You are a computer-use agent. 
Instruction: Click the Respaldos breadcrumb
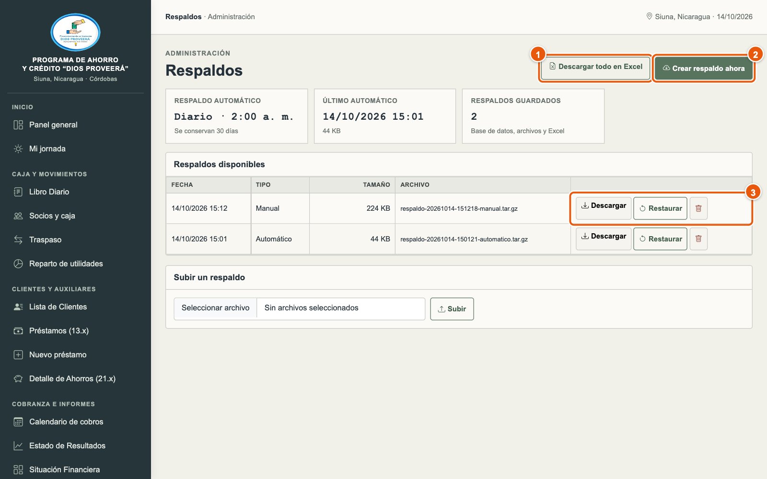[x=184, y=17]
